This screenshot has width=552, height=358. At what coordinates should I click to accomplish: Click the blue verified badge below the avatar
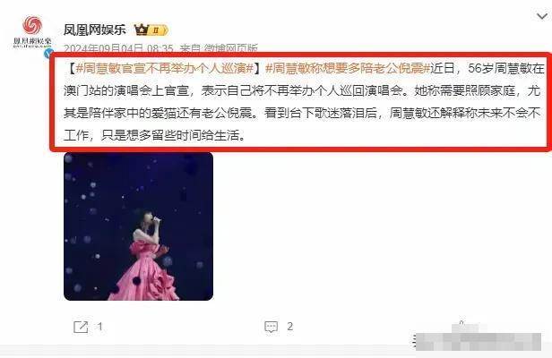pos(48,54)
